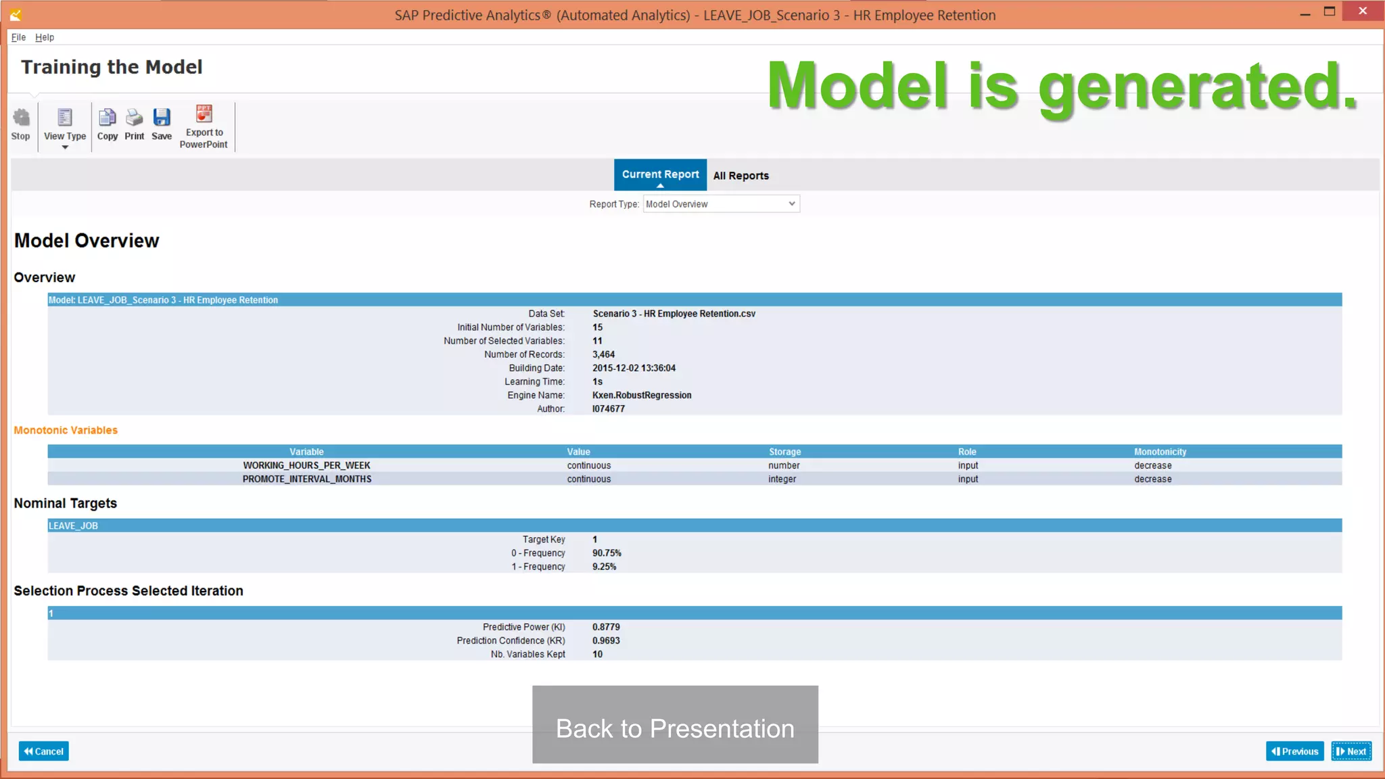Switch to the All Reports tab
This screenshot has height=779, width=1385.
pyautogui.click(x=741, y=175)
